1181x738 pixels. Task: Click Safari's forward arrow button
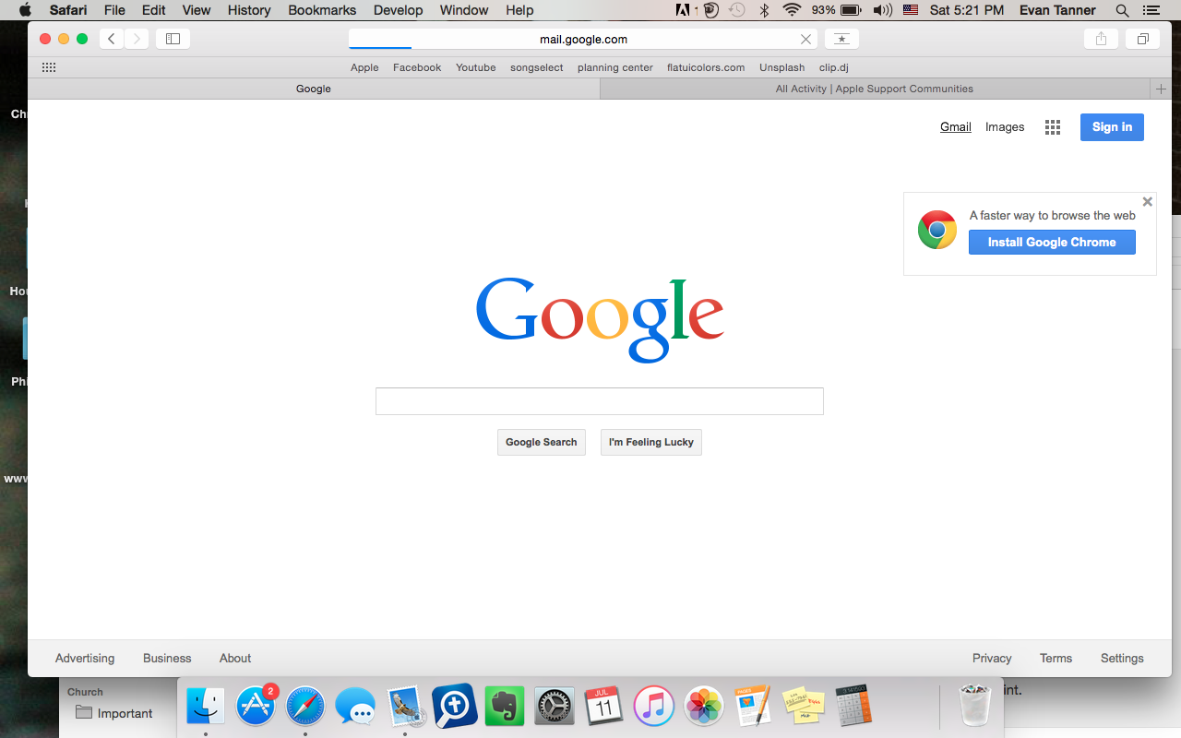137,39
